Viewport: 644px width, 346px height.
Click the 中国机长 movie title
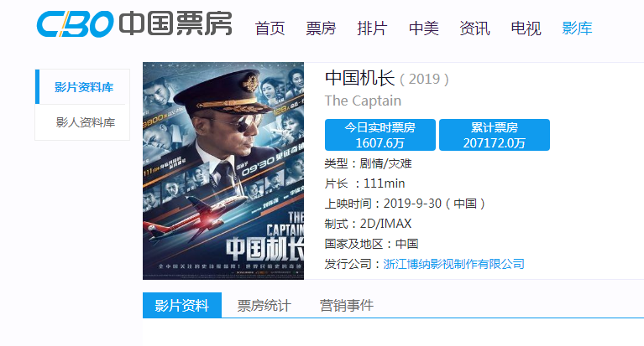click(360, 78)
